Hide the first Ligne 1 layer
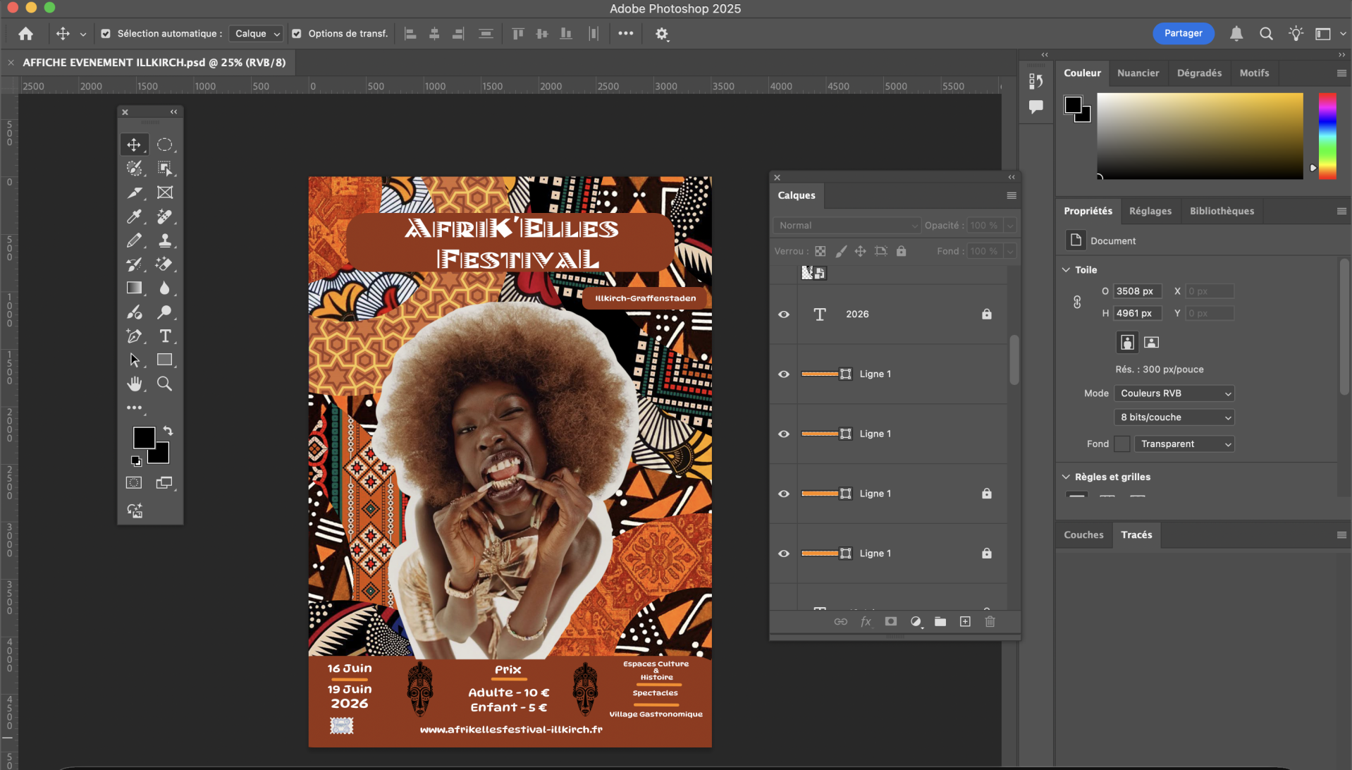The height and width of the screenshot is (770, 1352). 783,374
